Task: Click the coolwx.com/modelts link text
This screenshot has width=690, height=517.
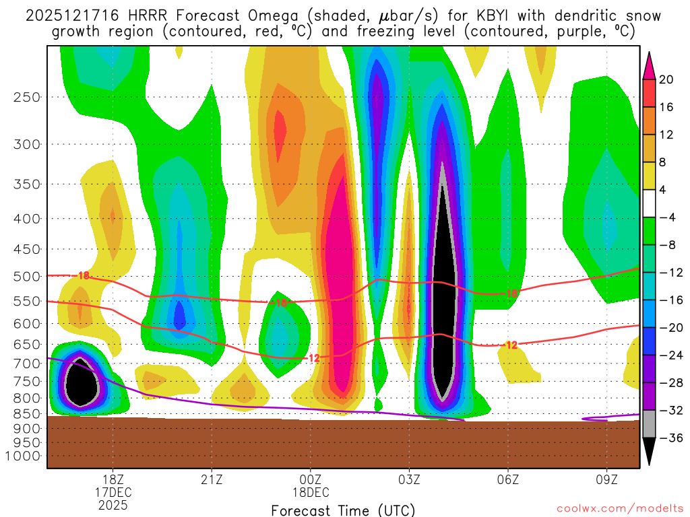Action: [x=620, y=509]
